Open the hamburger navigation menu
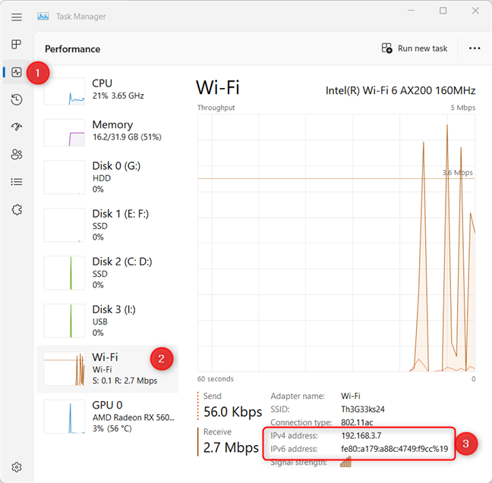This screenshot has width=492, height=483. [x=16, y=17]
